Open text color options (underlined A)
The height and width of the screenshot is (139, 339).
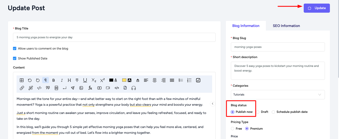pyautogui.click(x=116, y=80)
